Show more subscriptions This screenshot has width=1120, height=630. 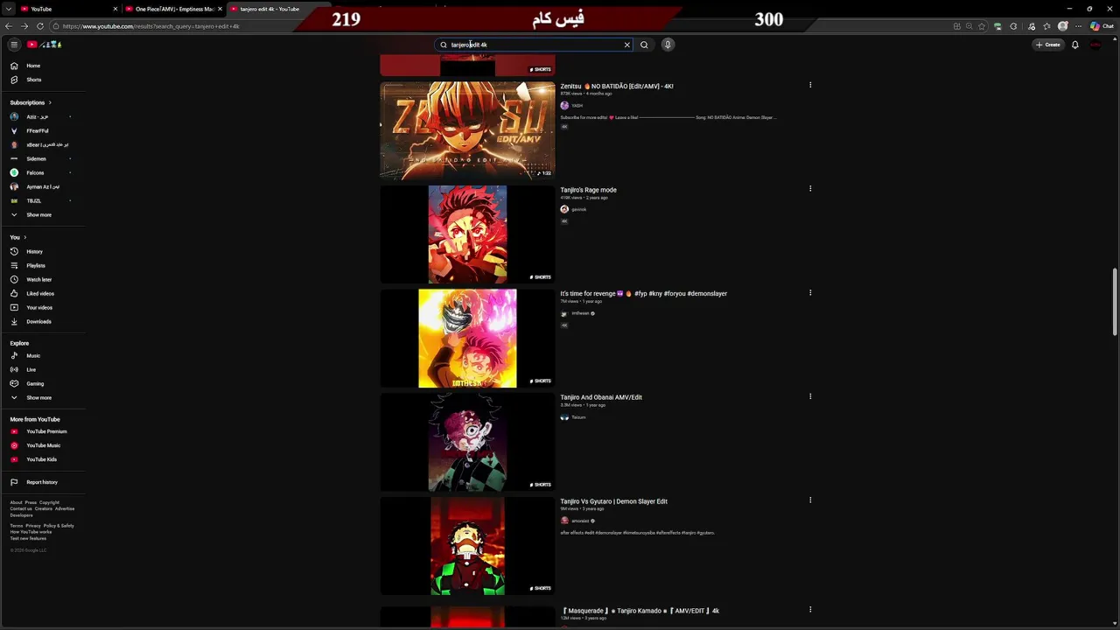[x=42, y=214]
